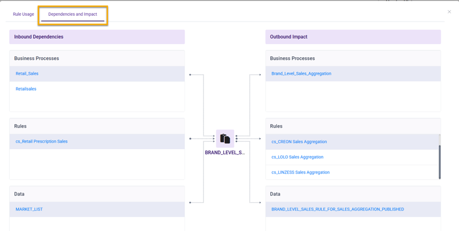Open the cs_Retail Prescription Sales rule
The width and height of the screenshot is (459, 231).
tap(41, 141)
